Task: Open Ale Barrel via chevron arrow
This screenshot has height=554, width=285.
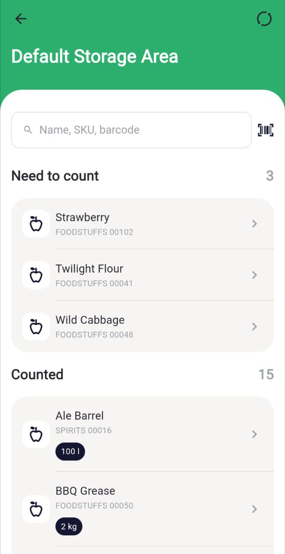Action: tap(254, 434)
